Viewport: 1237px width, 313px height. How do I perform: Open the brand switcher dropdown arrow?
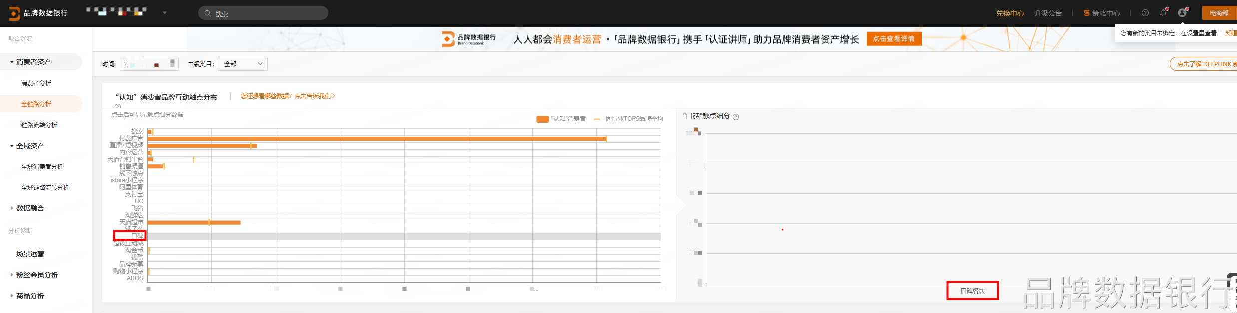[165, 13]
